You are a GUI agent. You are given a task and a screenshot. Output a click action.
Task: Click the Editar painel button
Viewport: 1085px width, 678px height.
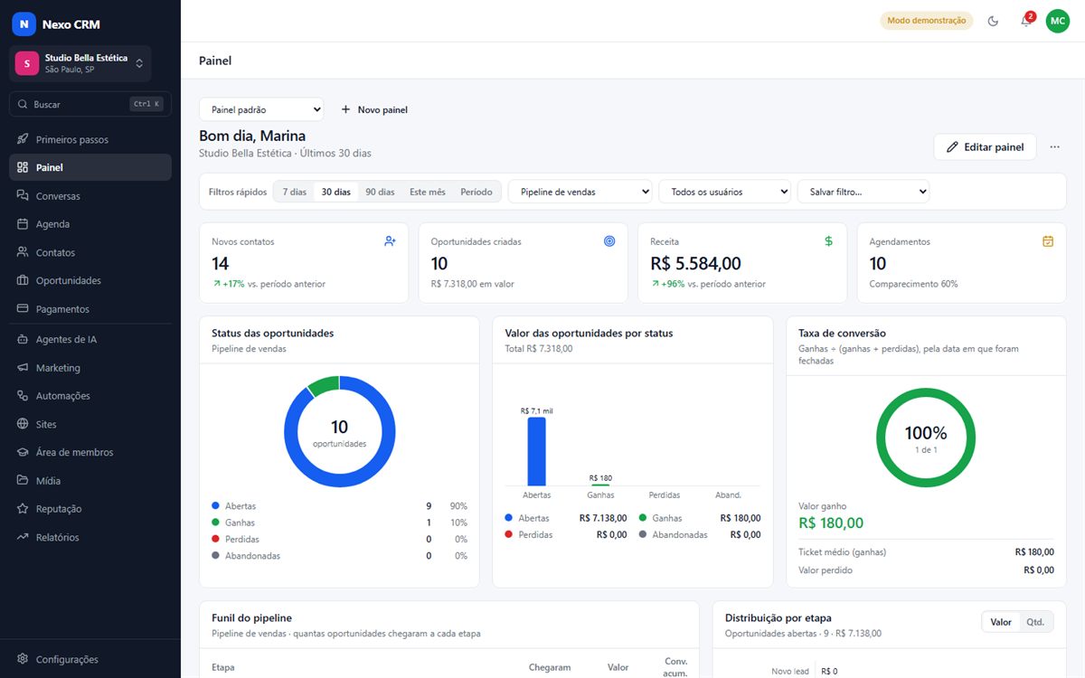(x=985, y=147)
